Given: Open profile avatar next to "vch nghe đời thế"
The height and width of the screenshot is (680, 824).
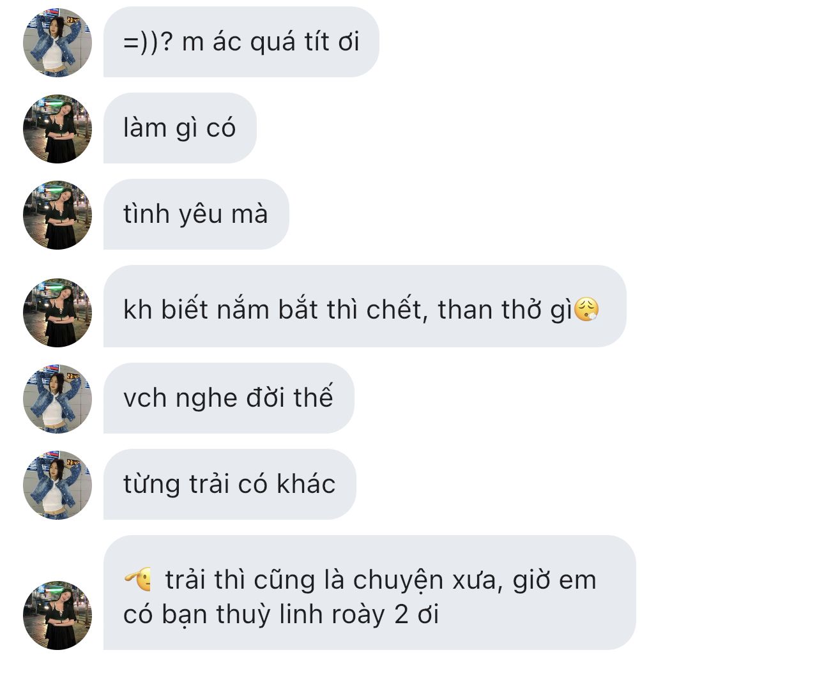Looking at the screenshot, I should click(57, 398).
